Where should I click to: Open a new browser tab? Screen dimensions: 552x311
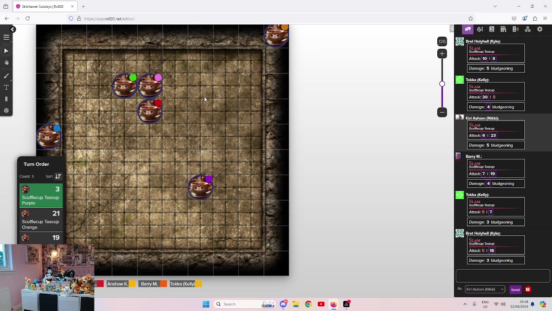[x=83, y=6]
